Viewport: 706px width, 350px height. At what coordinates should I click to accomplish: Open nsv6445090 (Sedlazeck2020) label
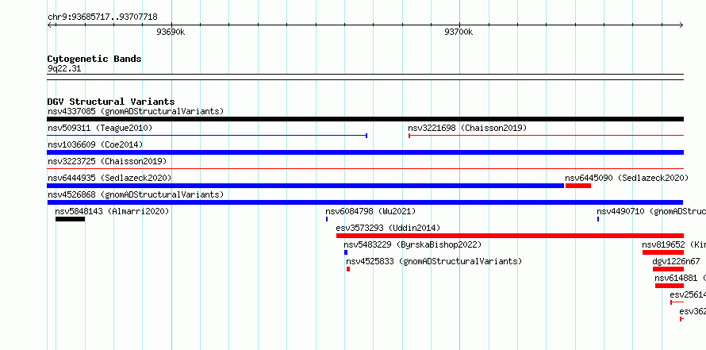(x=627, y=178)
